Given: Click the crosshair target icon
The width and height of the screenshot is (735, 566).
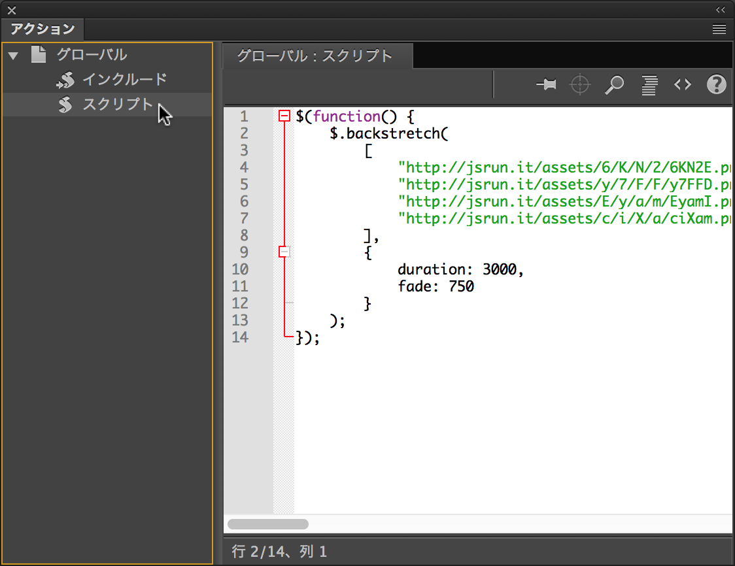Looking at the screenshot, I should point(580,85).
